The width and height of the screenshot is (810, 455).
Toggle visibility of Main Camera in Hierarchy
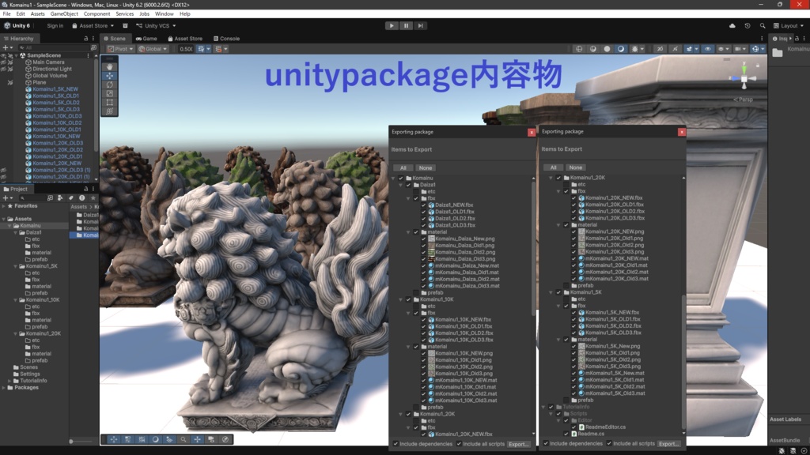pyautogui.click(x=4, y=62)
